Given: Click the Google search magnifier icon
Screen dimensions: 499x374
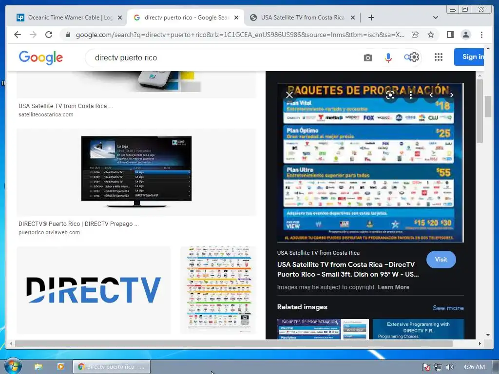Looking at the screenshot, I should click(x=407, y=57).
